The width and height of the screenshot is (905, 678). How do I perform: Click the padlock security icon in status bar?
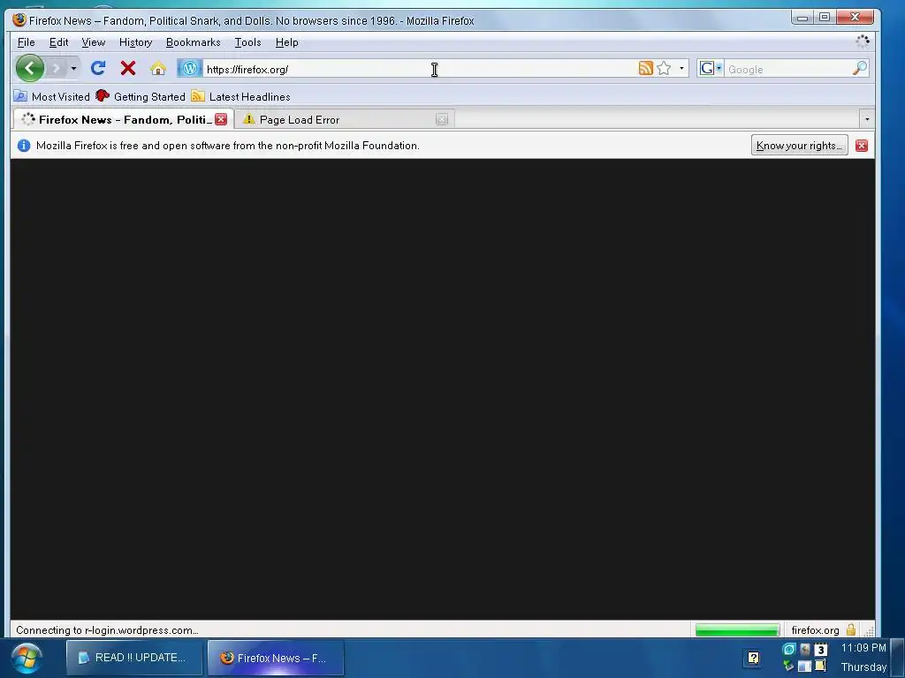[851, 629]
